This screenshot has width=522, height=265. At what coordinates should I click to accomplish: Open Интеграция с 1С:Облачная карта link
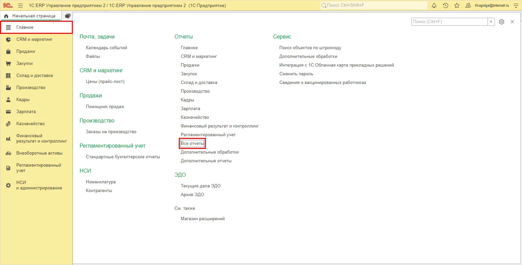(337, 65)
